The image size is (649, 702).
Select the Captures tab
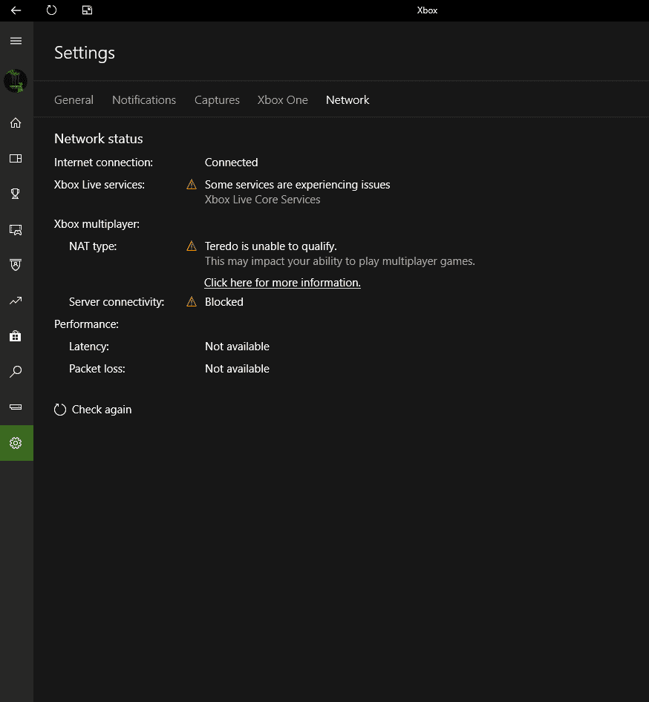[217, 100]
